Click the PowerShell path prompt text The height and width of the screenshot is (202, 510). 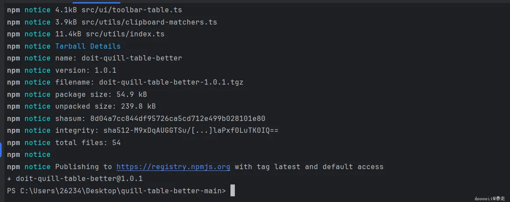point(116,191)
